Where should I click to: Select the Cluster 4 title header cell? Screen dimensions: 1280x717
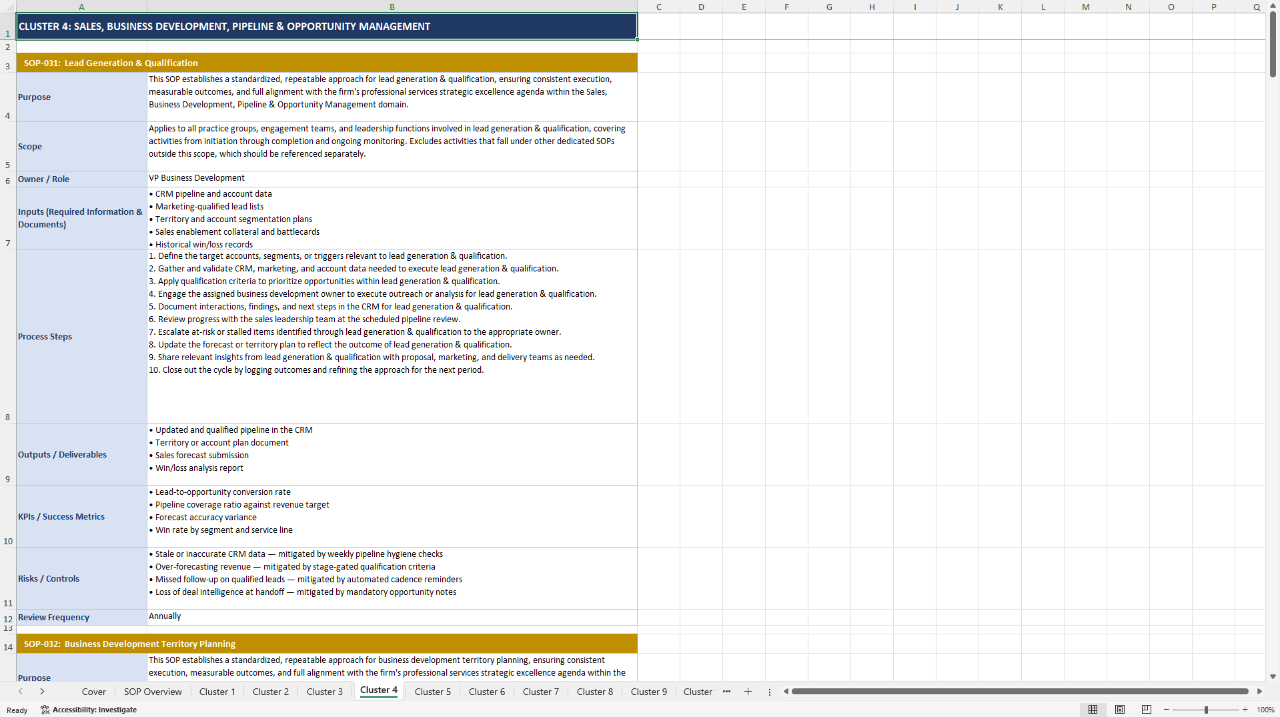[x=327, y=27]
